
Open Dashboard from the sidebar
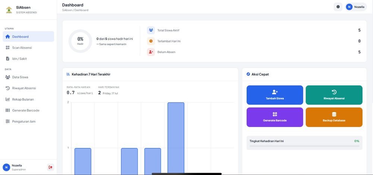point(28,36)
